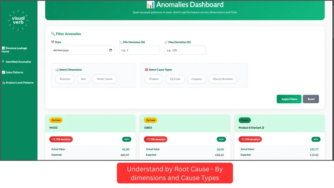Toggle the Revenue dimension chip
Screen dimensions: 334x188
point(65,79)
